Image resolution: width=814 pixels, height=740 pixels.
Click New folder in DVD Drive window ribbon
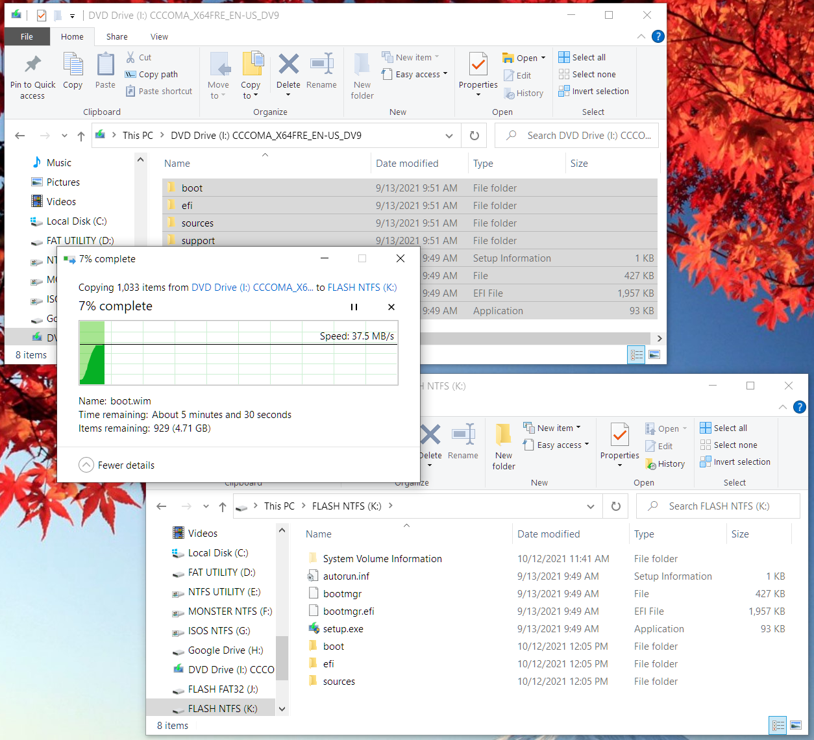tap(362, 77)
